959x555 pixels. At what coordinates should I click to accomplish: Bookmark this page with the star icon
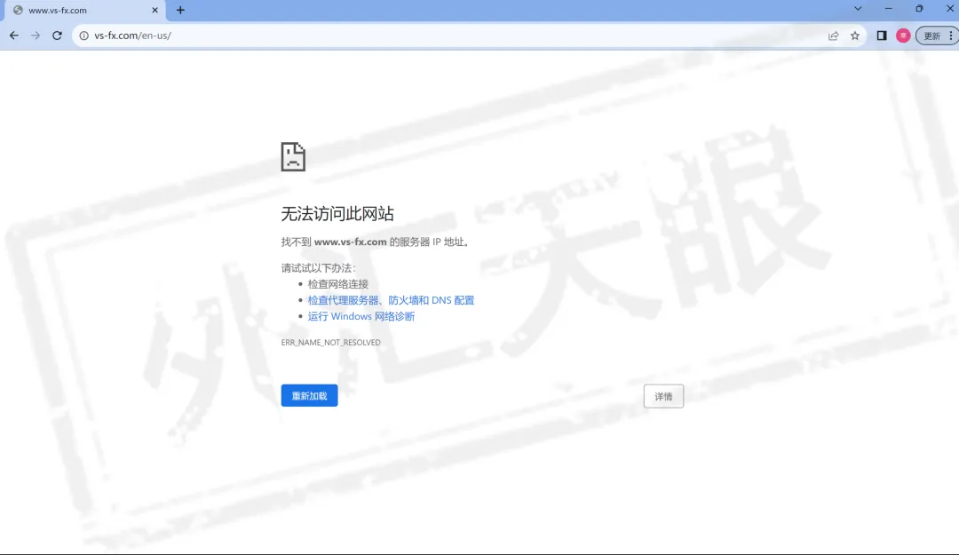pyautogui.click(x=855, y=36)
